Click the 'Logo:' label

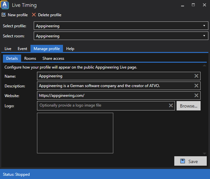[x=9, y=106]
